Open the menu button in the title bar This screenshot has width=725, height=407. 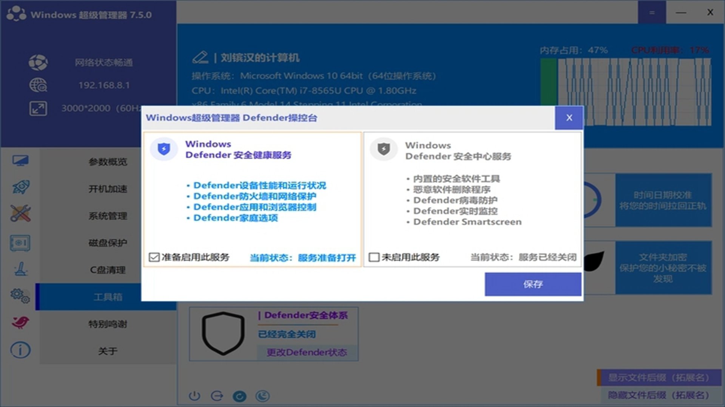(x=652, y=13)
